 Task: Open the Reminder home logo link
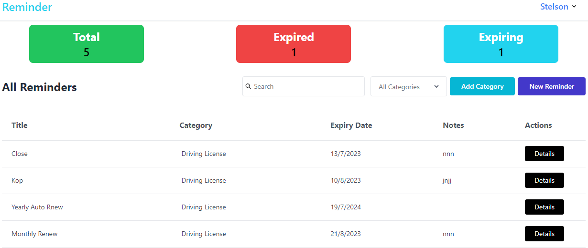click(x=27, y=7)
